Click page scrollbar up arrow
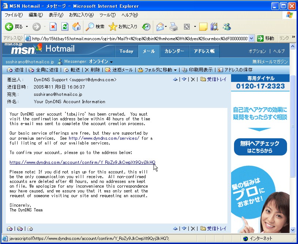Screen dimensions: 298x244 (293, 46)
